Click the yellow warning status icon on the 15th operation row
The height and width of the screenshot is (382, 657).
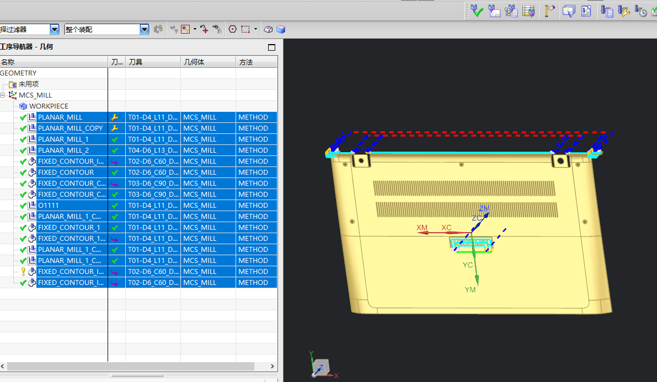[24, 271]
